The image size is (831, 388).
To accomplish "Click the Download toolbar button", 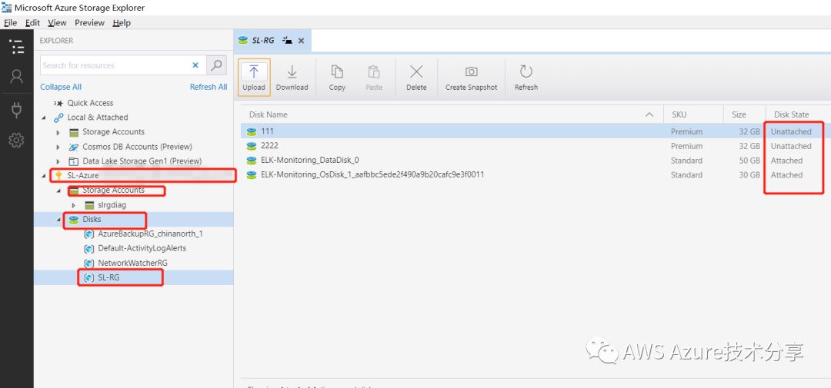I will pyautogui.click(x=292, y=78).
